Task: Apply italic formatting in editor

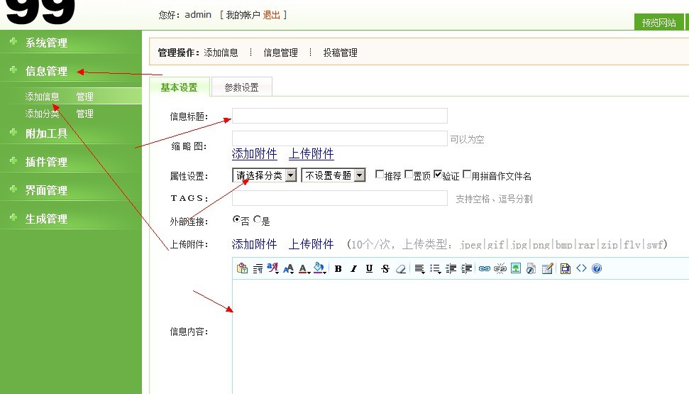Action: [354, 268]
